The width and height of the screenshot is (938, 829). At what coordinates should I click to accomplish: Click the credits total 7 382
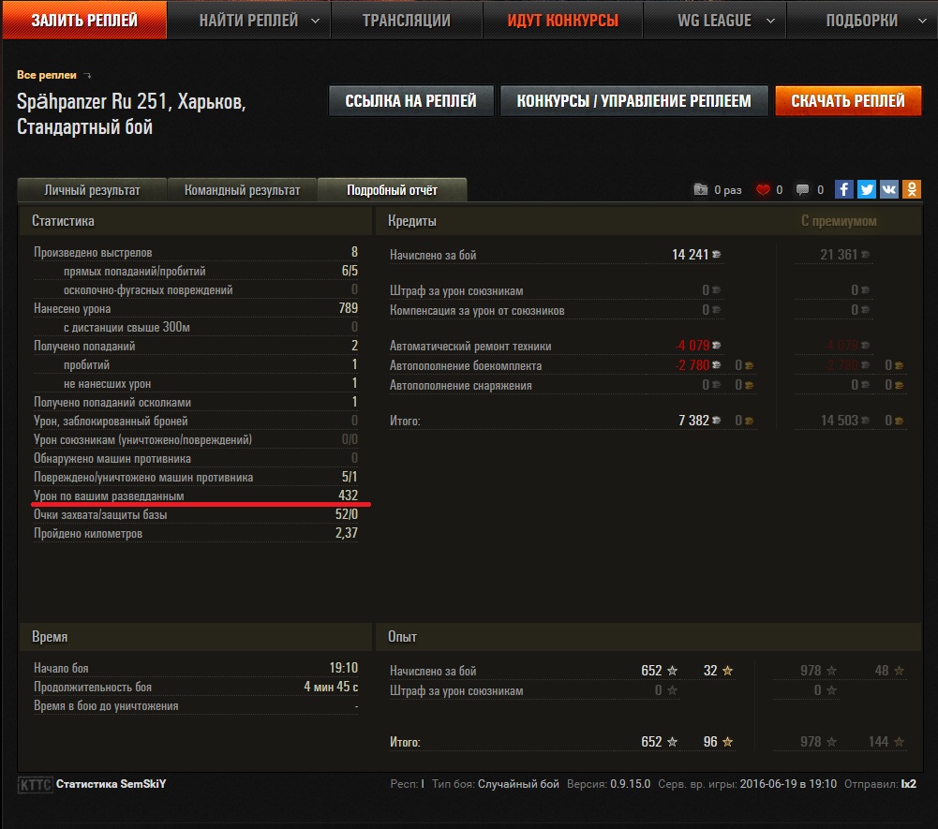pos(693,421)
